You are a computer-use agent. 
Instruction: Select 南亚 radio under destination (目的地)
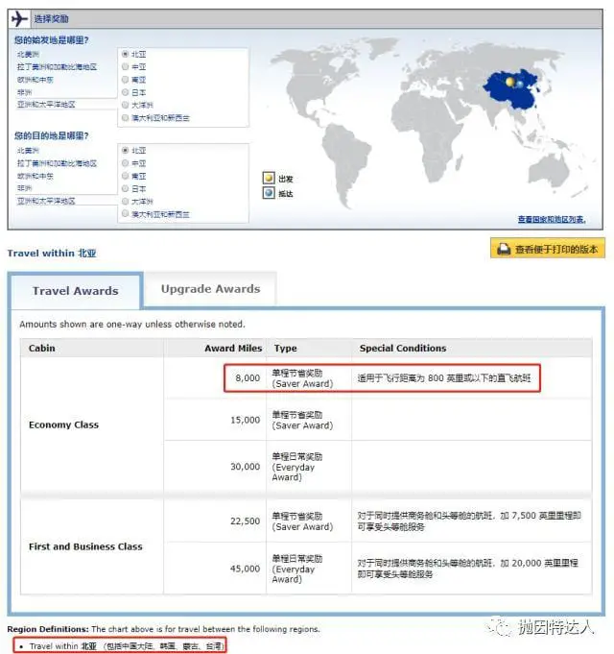[x=125, y=176]
